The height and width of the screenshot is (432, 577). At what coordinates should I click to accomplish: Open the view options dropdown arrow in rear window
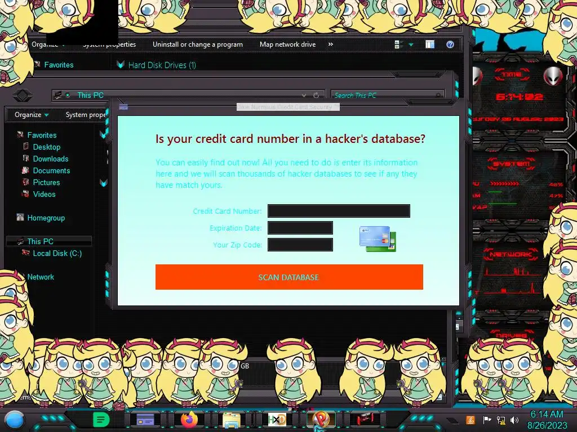[x=411, y=45]
